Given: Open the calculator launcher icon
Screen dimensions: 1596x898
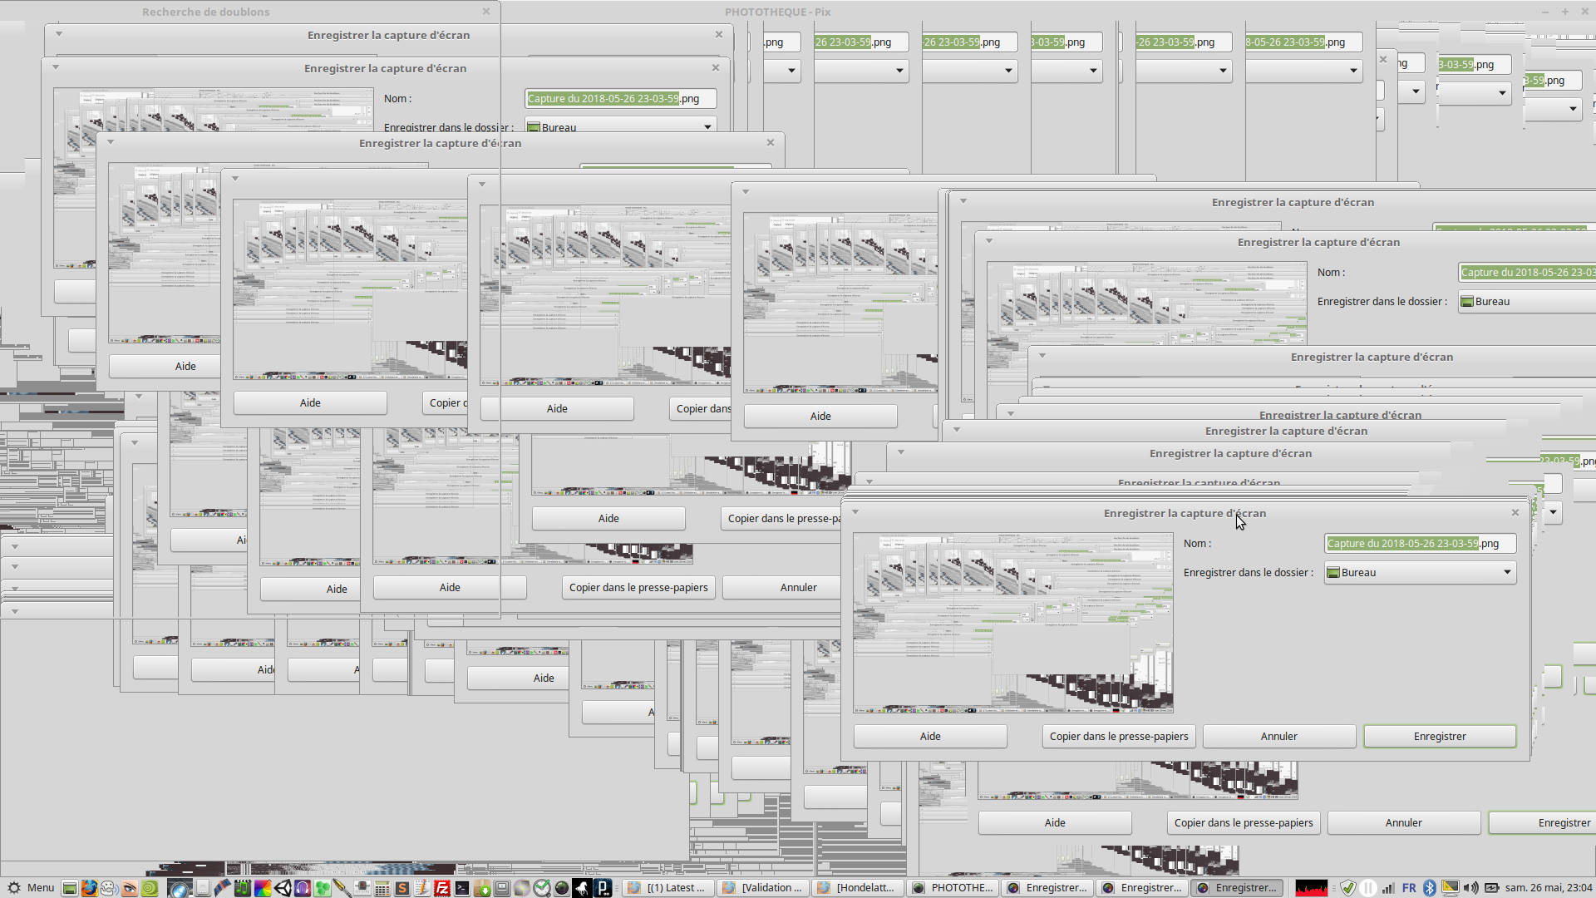Looking at the screenshot, I should pyautogui.click(x=382, y=888).
